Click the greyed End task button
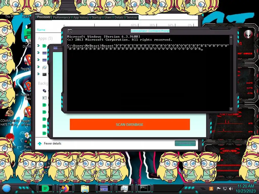 pos(185,143)
